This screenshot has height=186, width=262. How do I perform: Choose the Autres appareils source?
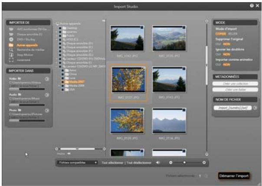(27, 45)
